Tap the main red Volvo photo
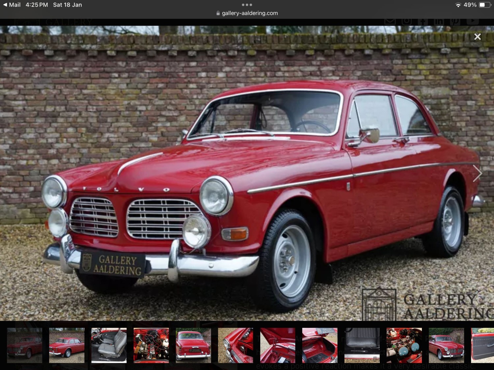The width and height of the screenshot is (494, 370). 247,173
